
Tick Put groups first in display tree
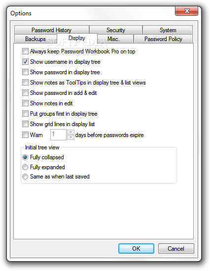(x=25, y=114)
